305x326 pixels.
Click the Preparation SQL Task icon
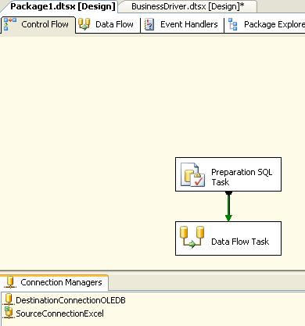[x=193, y=174]
